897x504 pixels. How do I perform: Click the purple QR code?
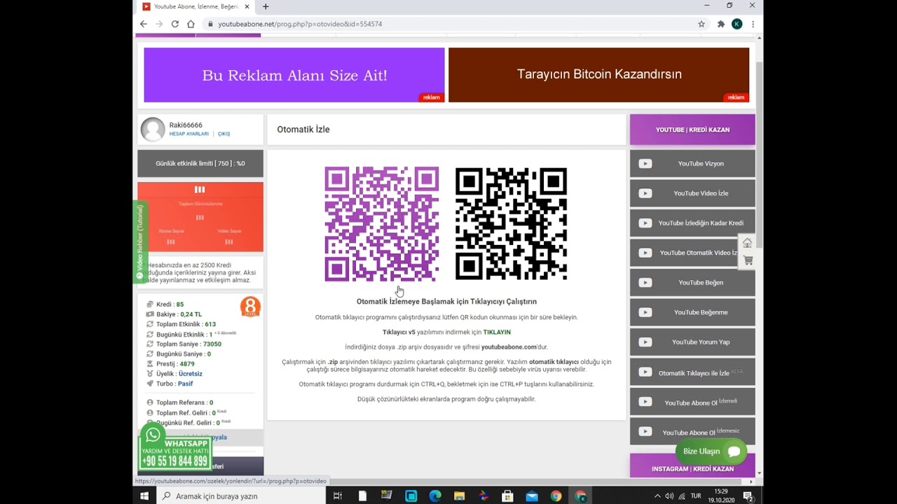[382, 224]
